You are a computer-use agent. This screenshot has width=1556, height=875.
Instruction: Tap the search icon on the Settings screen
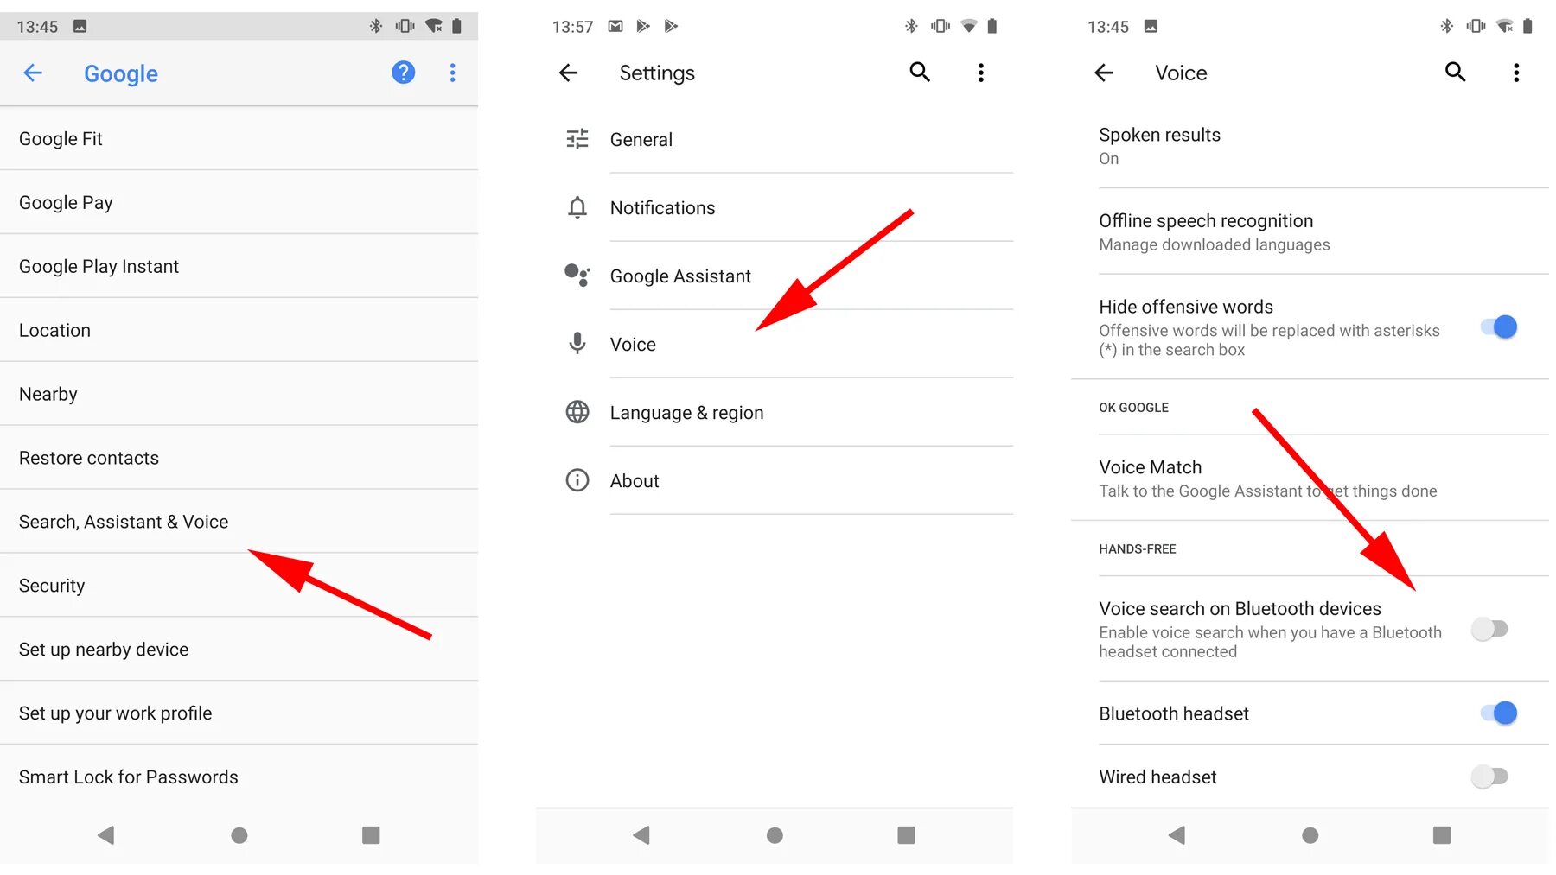click(x=920, y=73)
